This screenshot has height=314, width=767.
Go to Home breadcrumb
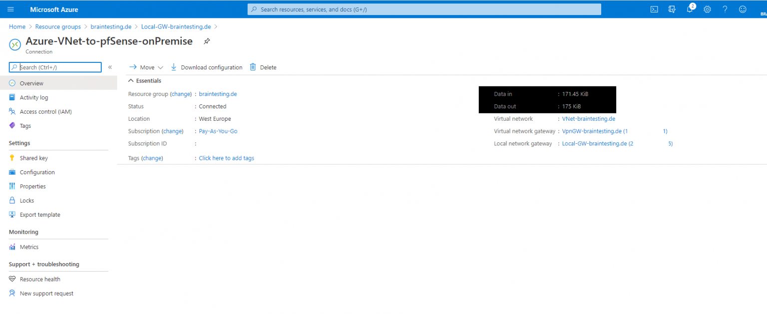(x=17, y=26)
